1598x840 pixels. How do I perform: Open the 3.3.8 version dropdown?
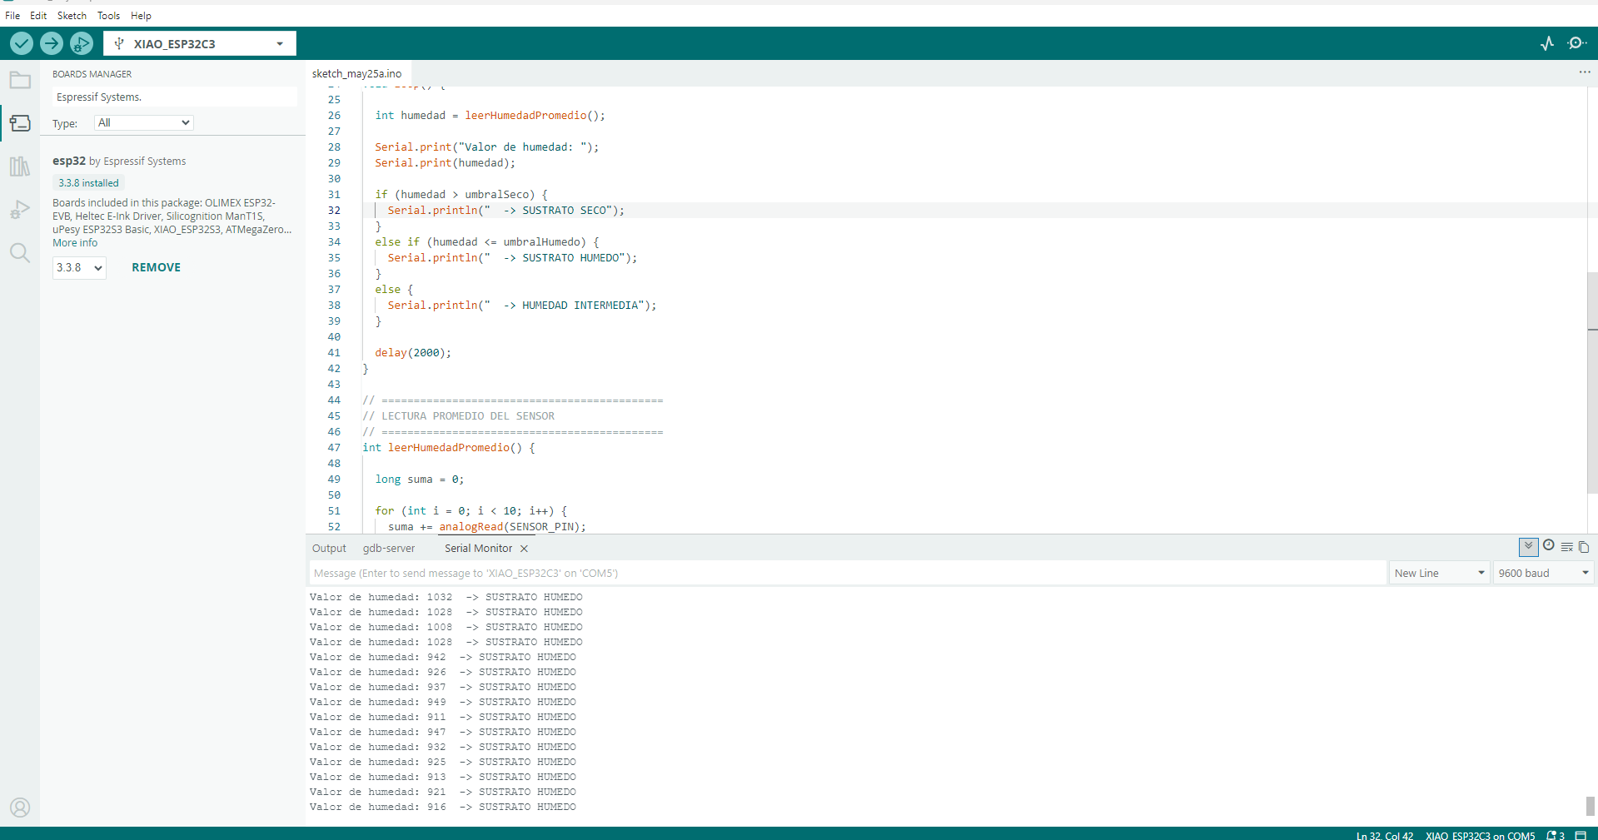(x=79, y=268)
